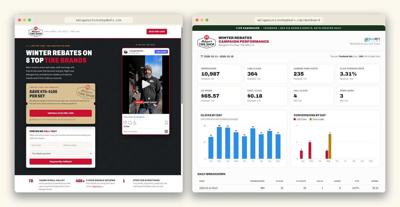The width and height of the screenshot is (400, 207).
Task: Submit the Request My Callback button
Action: pos(61,162)
